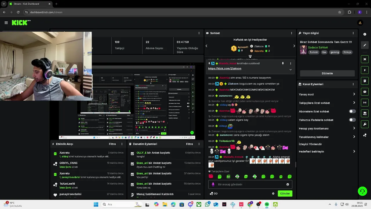The width and height of the screenshot is (371, 209).
Task: Open the browser extensions puzzle icon
Action: (x=349, y=12)
